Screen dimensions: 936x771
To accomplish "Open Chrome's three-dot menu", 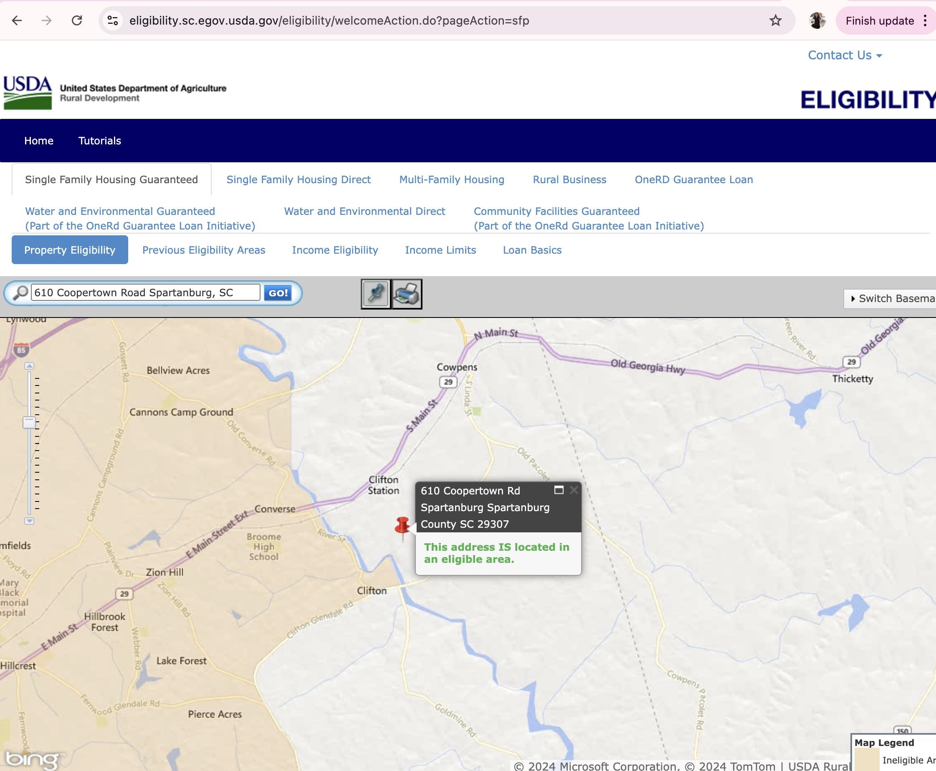I will click(925, 20).
